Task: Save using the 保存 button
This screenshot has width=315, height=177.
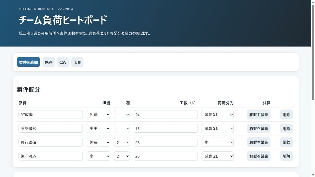Action: [49, 62]
